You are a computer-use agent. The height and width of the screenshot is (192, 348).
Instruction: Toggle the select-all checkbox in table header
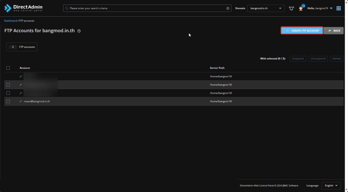(x=8, y=68)
